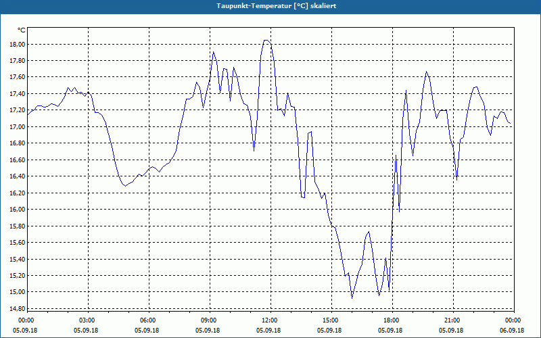The width and height of the screenshot is (541, 338).
Task: Pick the 16,20 y-axis value
Action: click(x=18, y=193)
